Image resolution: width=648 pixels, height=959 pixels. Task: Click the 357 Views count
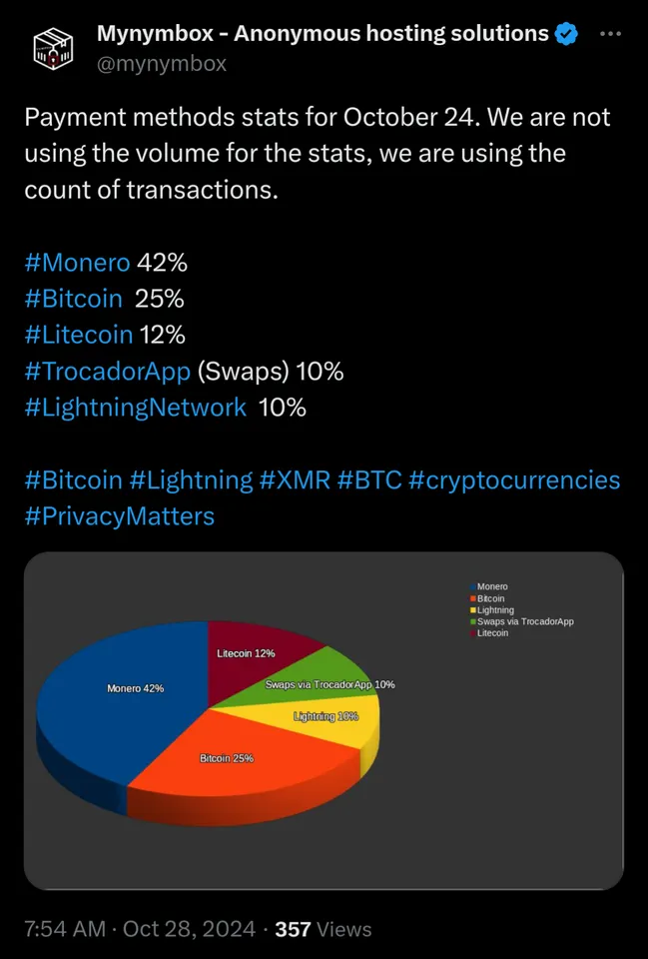coord(323,929)
